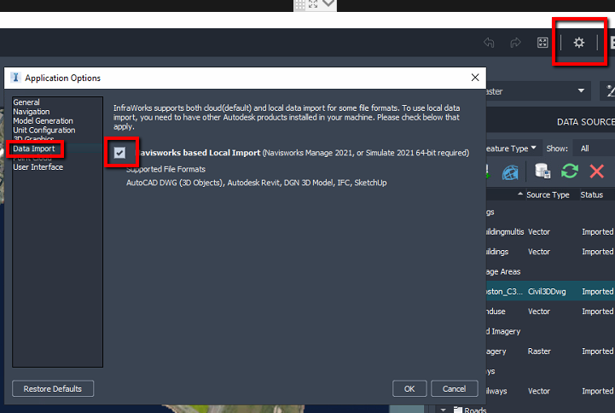This screenshot has height=413, width=615.
Task: Collapse the Roads group arrow
Action: click(x=444, y=410)
